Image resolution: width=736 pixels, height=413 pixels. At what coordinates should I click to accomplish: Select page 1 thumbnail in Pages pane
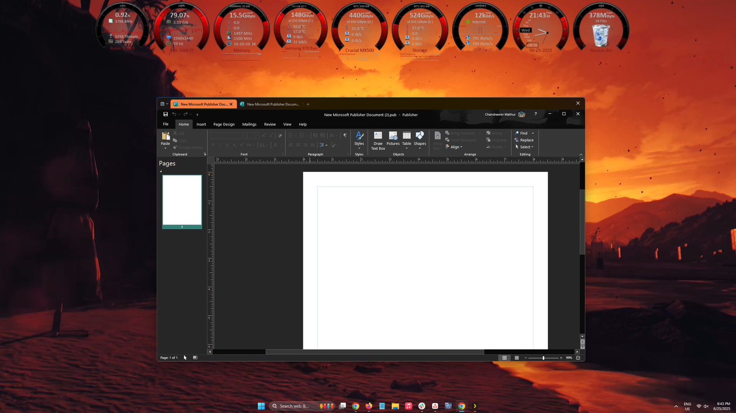pyautogui.click(x=182, y=202)
